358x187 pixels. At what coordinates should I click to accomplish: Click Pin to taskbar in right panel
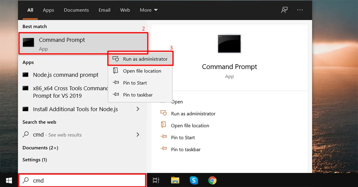point(186,149)
